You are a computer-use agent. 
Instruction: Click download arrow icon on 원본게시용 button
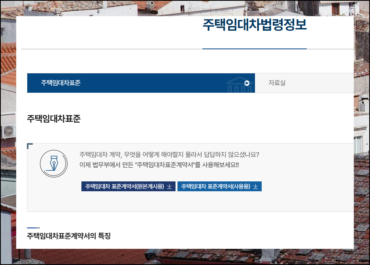point(170,187)
